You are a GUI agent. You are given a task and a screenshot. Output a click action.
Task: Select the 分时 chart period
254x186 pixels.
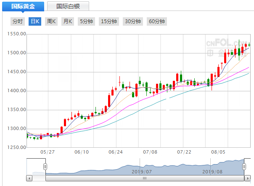pos(18,21)
